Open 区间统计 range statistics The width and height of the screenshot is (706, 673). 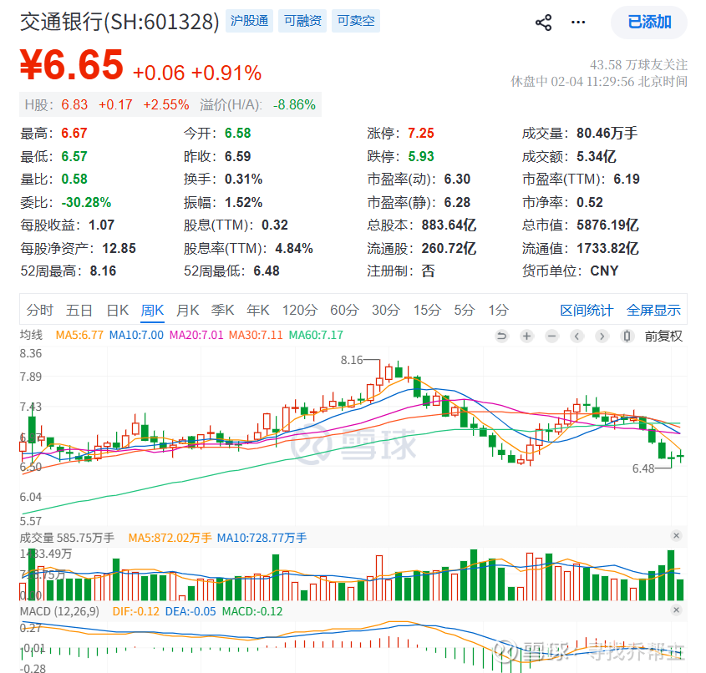[x=587, y=310]
